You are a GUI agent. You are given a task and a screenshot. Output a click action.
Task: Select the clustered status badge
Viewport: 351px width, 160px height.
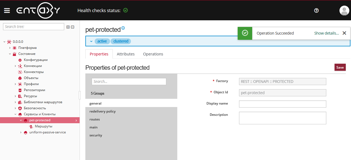120,41
